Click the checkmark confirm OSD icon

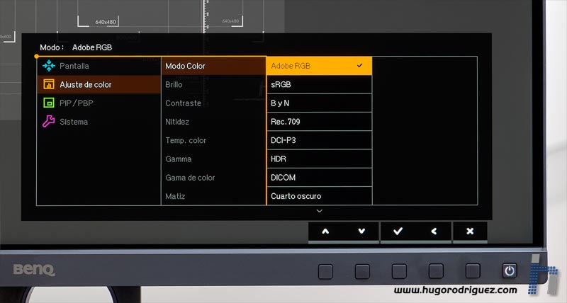398,231
